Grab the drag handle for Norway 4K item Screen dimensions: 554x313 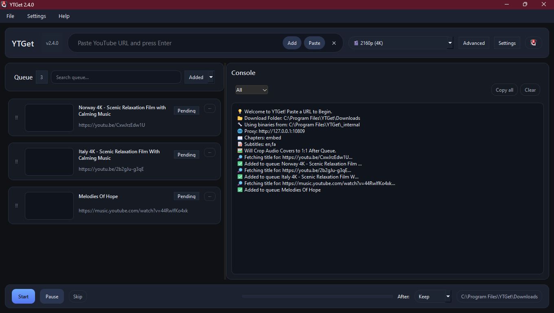pyautogui.click(x=16, y=117)
